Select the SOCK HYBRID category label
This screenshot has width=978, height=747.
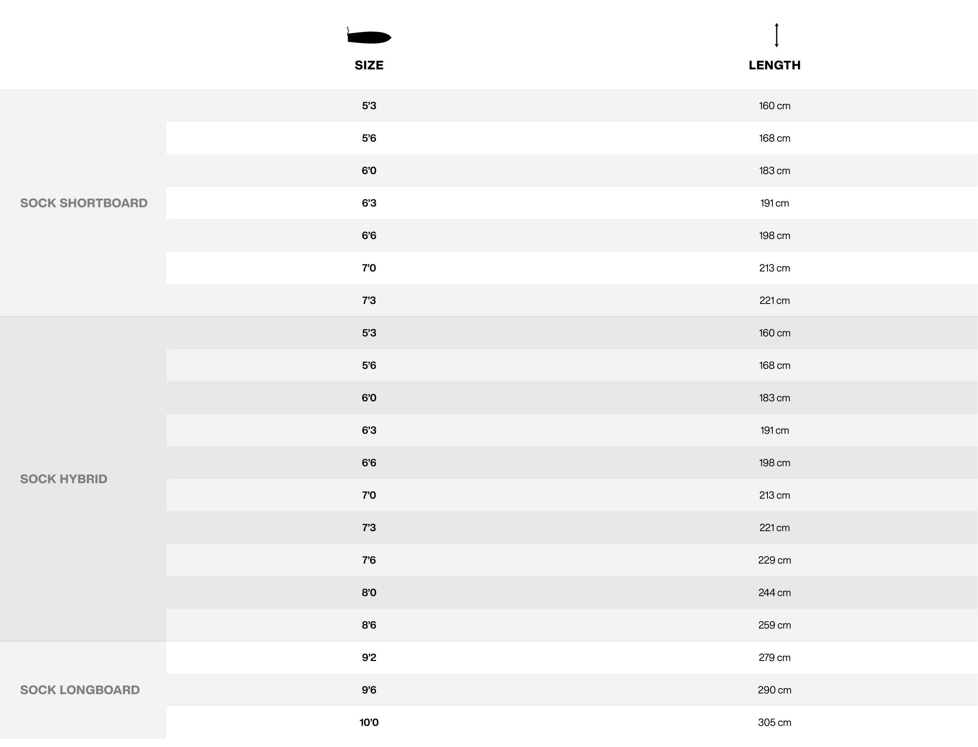click(64, 479)
